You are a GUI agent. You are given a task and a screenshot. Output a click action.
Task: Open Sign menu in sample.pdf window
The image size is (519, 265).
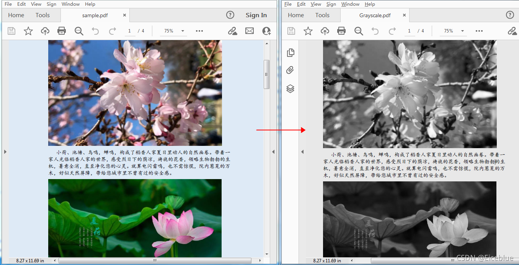click(x=51, y=4)
